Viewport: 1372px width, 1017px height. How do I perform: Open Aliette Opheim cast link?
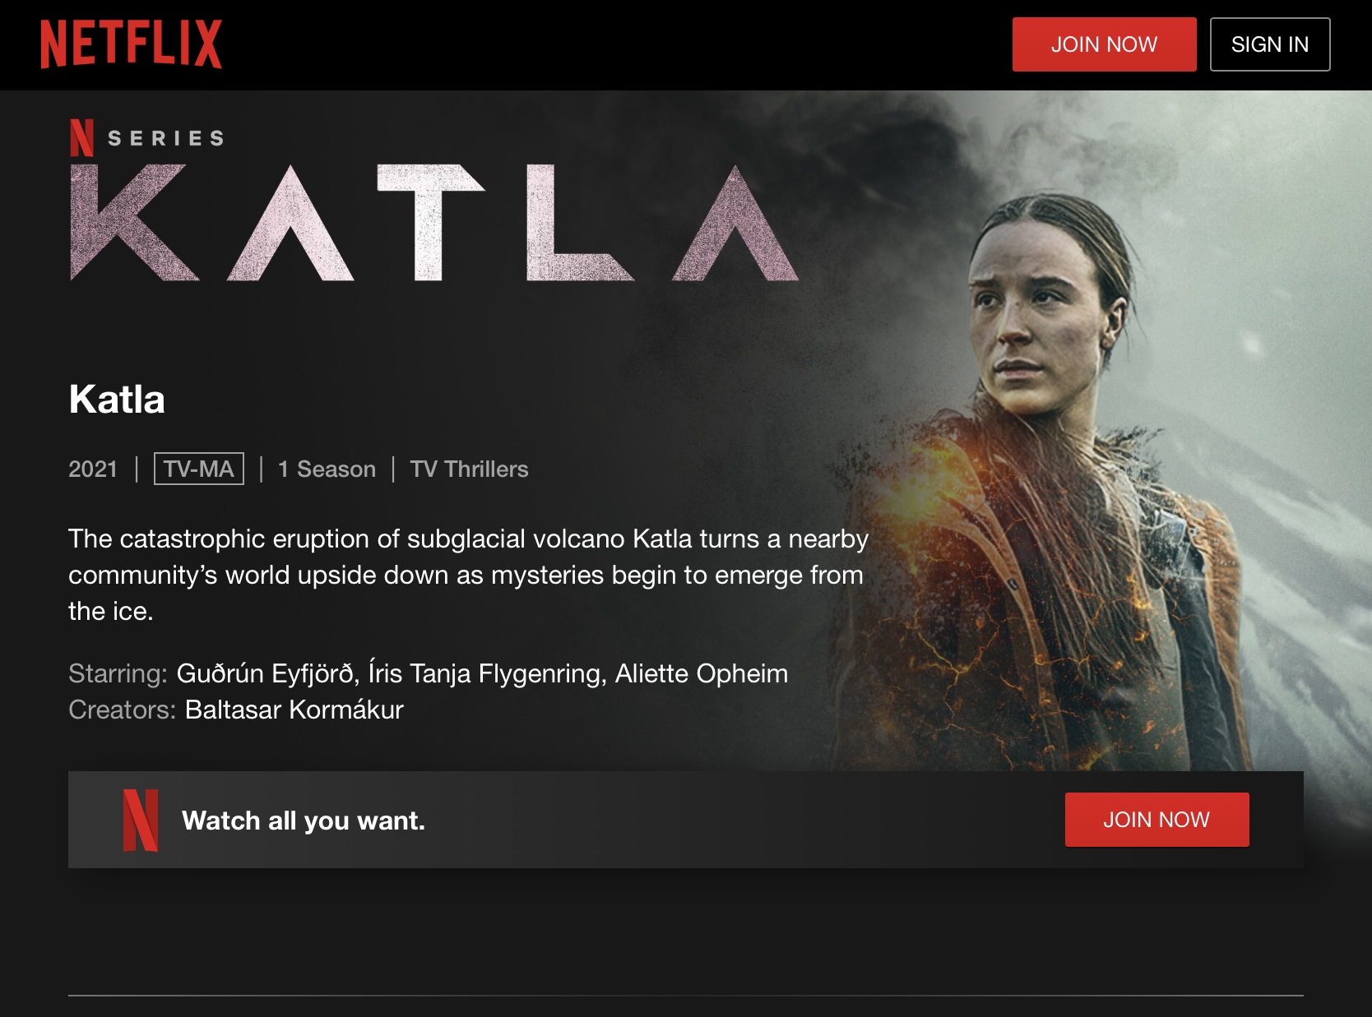(702, 673)
